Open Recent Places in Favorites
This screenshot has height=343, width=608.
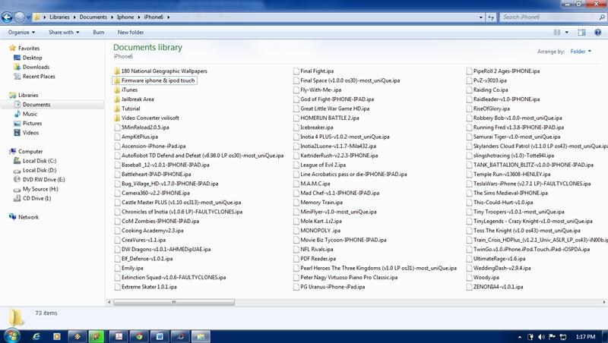pos(39,77)
